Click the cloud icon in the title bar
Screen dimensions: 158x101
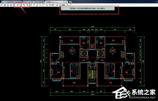tap(156, 1)
